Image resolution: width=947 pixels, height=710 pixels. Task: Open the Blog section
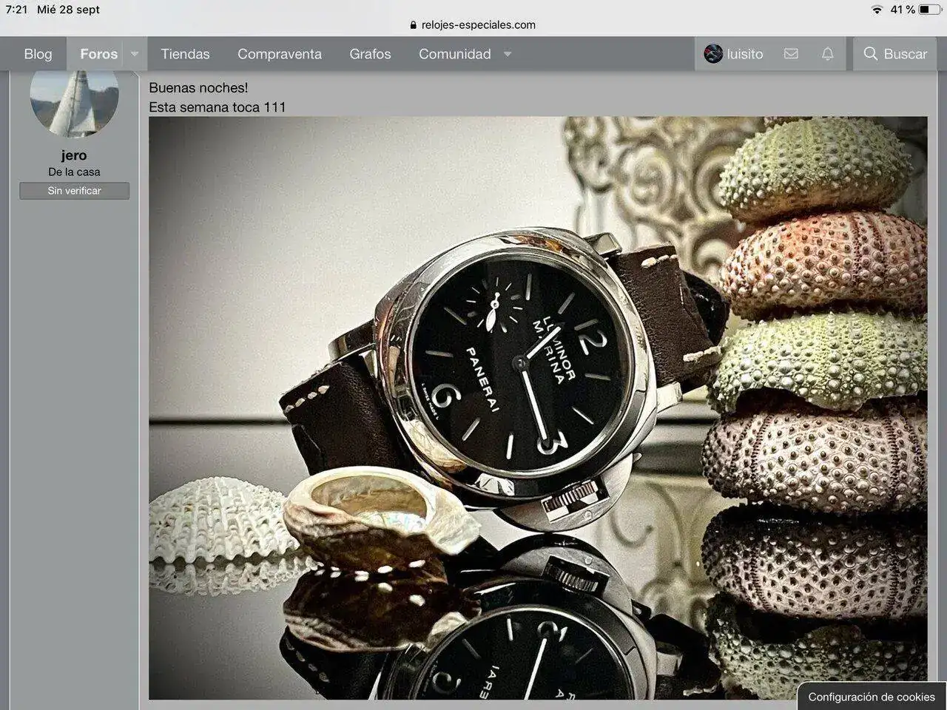point(38,54)
